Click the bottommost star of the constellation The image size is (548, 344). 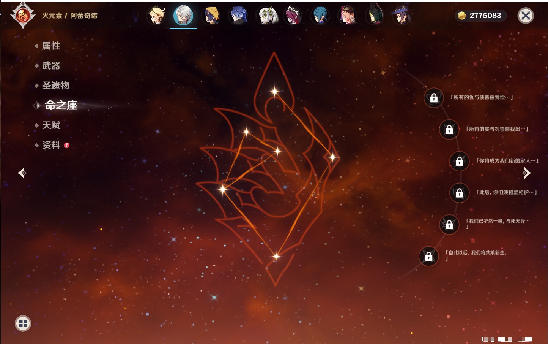pyautogui.click(x=276, y=256)
